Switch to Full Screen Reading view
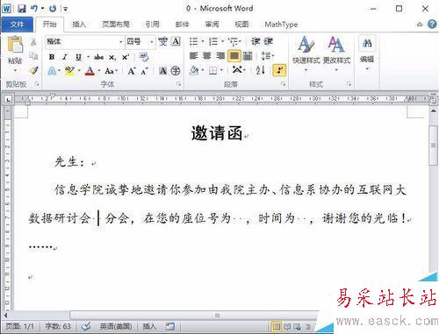 (287, 326)
